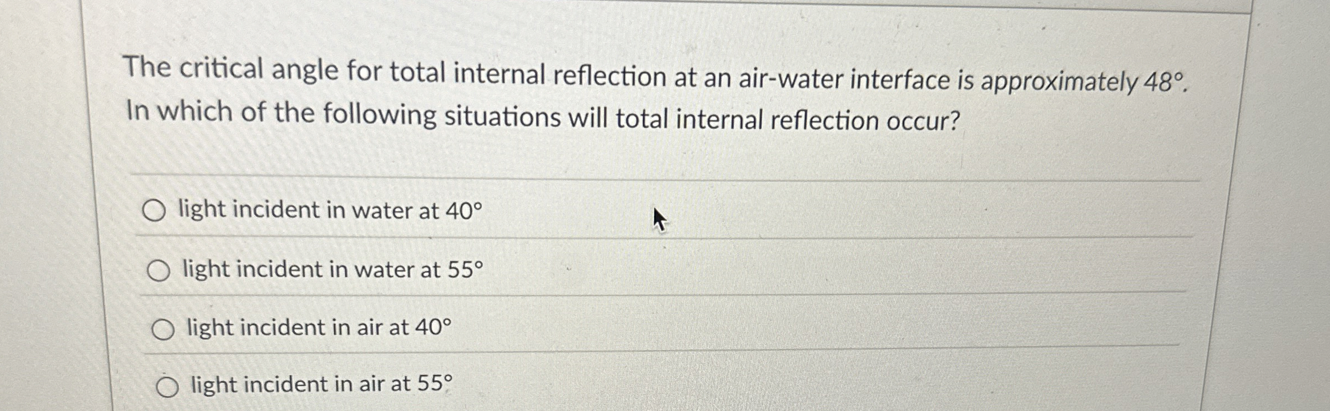Select the radio button for water at 55°
The width and height of the screenshot is (1330, 411).
[161, 270]
